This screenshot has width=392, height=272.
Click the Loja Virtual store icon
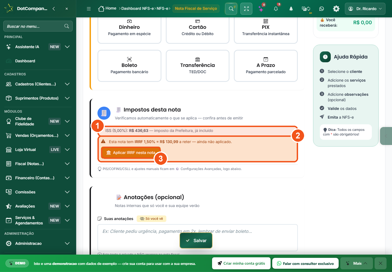click(9, 150)
